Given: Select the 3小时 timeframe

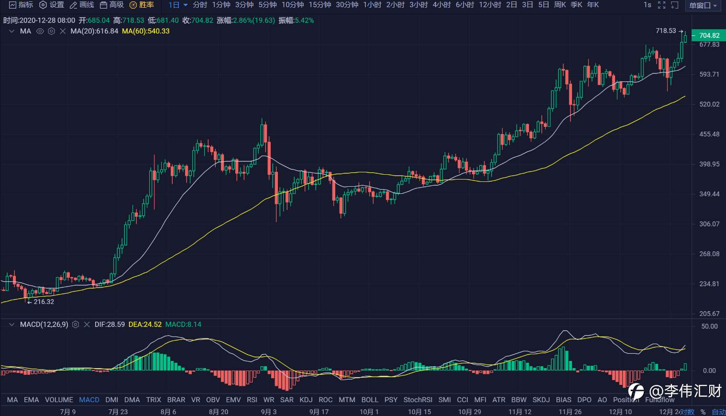Looking at the screenshot, I should pos(418,5).
